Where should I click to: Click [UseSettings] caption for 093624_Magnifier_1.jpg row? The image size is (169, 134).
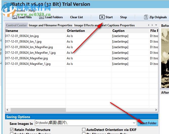(x=120, y=64)
